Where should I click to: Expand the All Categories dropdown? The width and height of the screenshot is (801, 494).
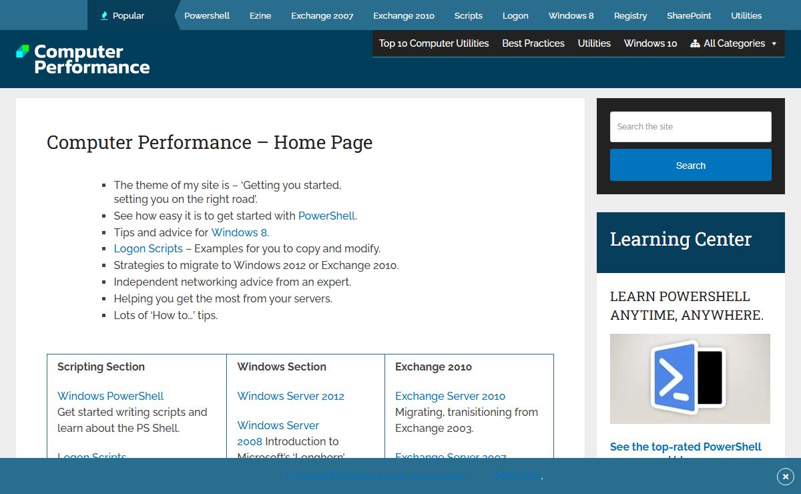pos(734,43)
